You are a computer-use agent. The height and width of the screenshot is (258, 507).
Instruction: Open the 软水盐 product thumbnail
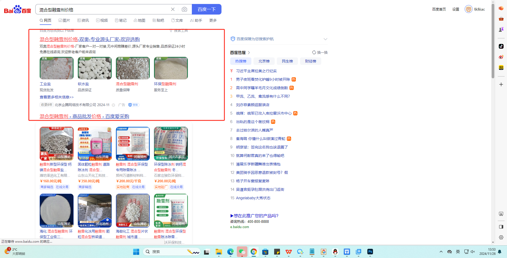(95, 68)
